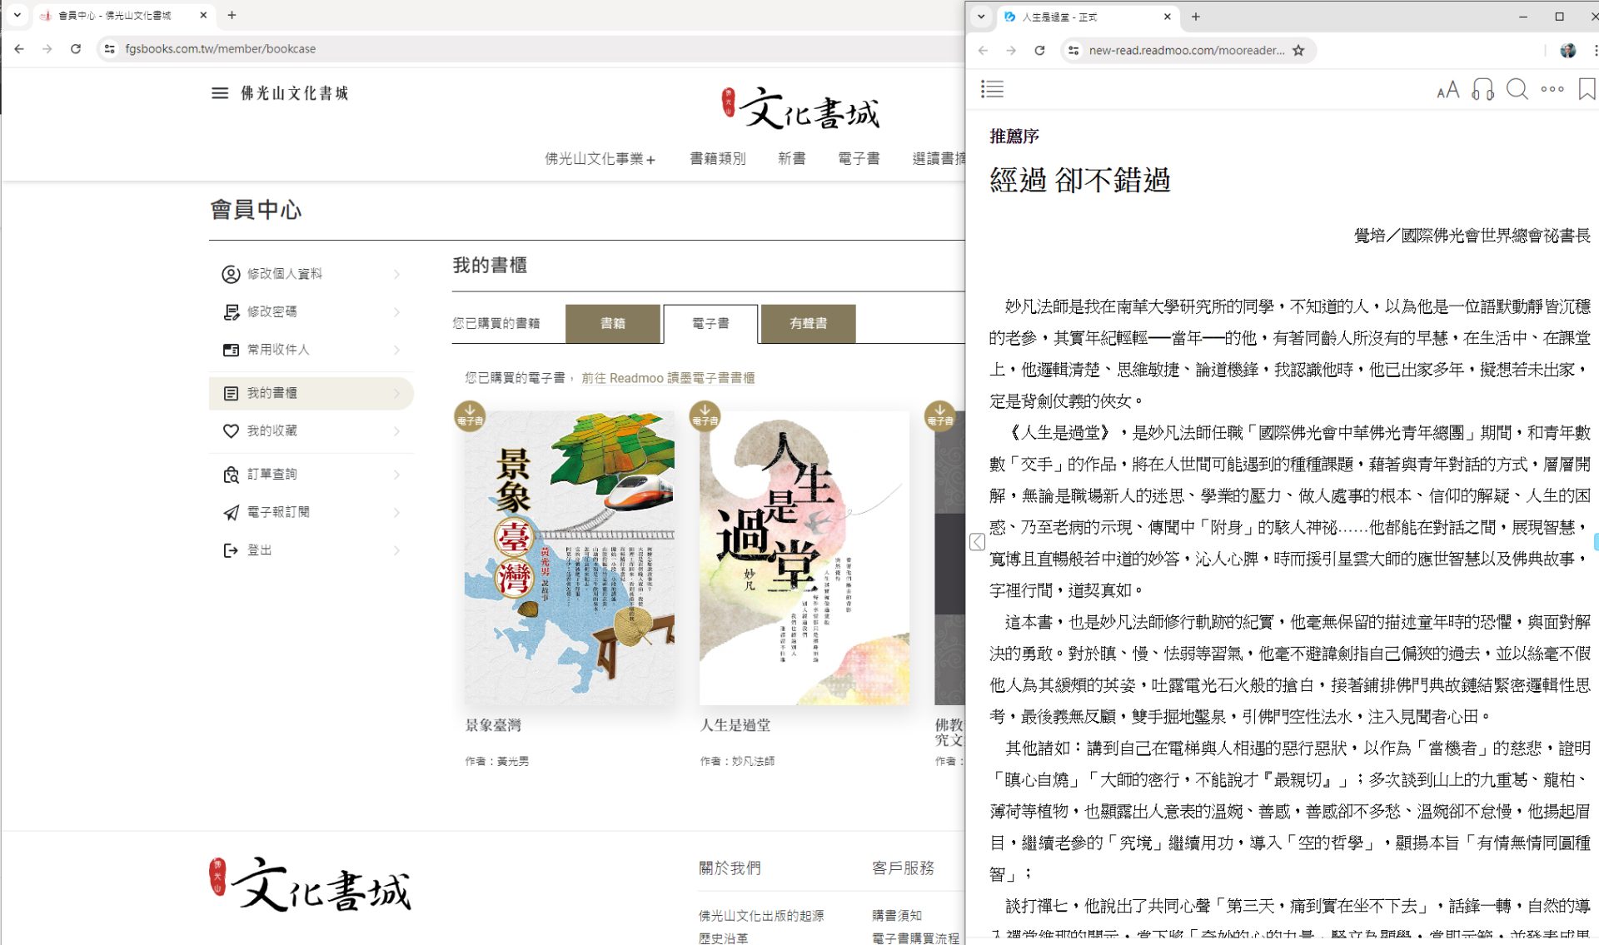Open tab search dropdown in fgsbooks window
This screenshot has width=1599, height=945.
pos(17,15)
